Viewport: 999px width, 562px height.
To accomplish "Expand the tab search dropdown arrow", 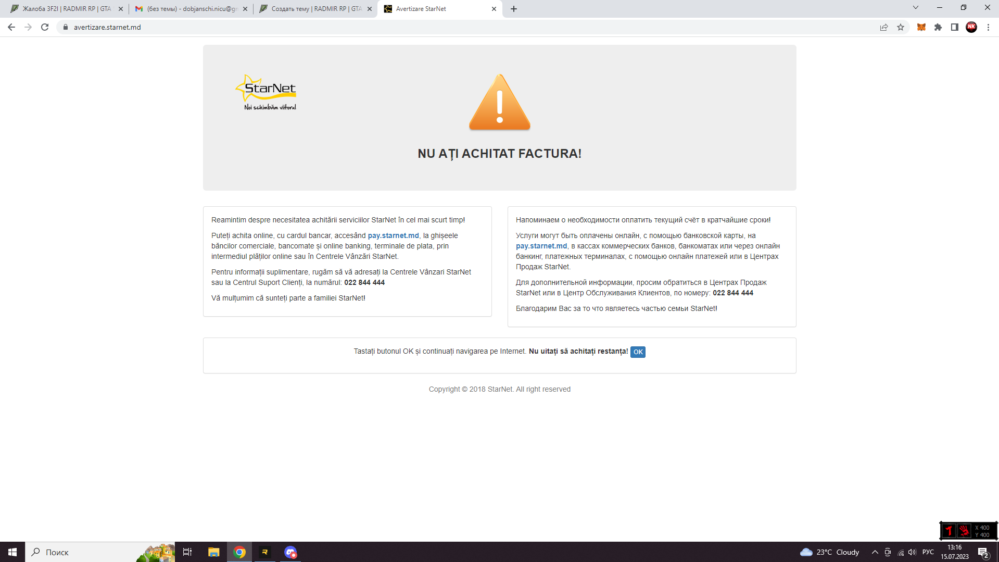I will click(916, 8).
